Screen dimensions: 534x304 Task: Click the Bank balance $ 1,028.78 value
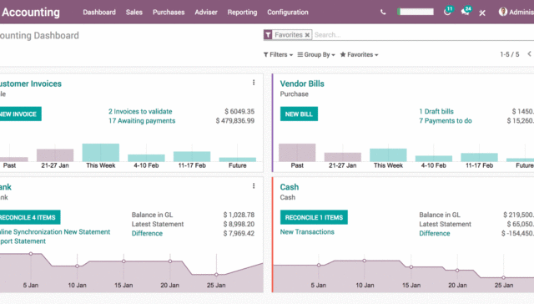tap(239, 215)
